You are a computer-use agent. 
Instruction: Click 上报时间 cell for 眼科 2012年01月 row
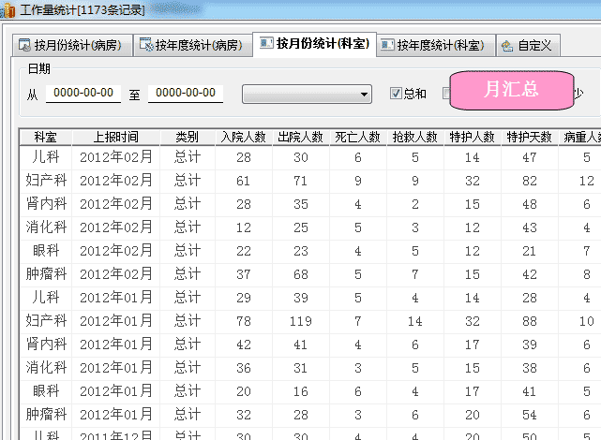coord(116,390)
